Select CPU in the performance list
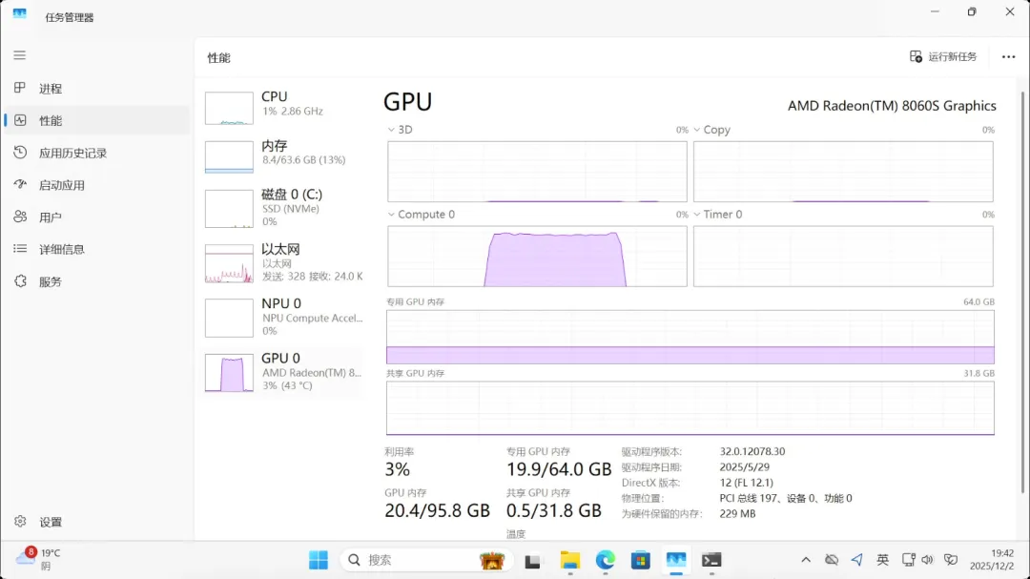Screen dimensions: 1030x579 (x=283, y=108)
